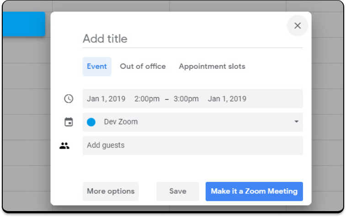
Task: Click the calendar icon beside Dev Zoom
Action: [69, 122]
